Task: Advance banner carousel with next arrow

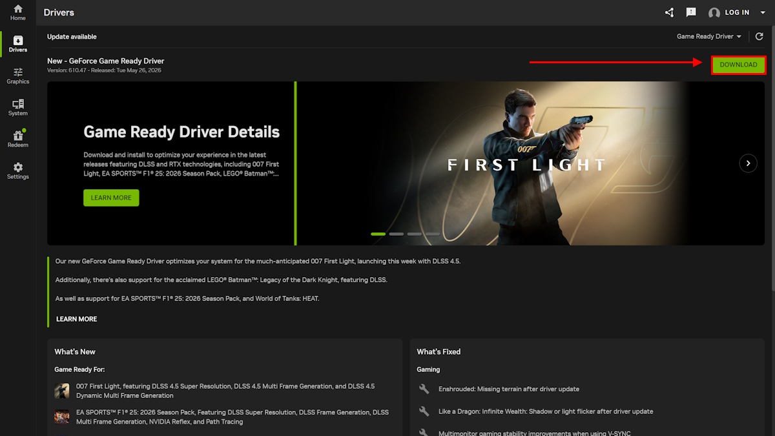Action: click(748, 163)
